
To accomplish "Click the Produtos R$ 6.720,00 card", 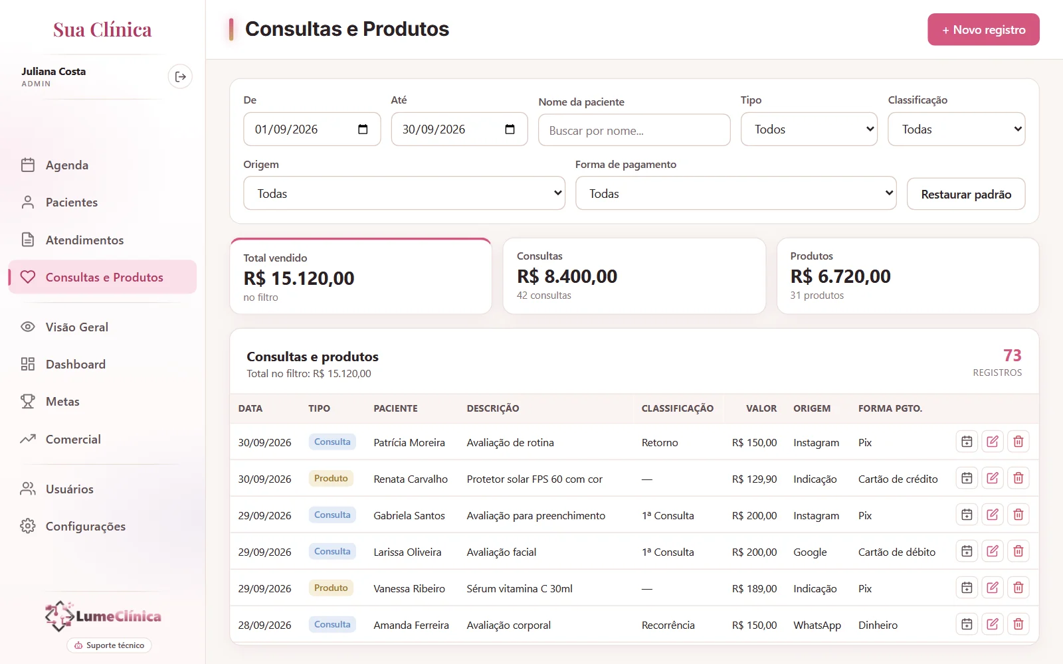I will (908, 276).
